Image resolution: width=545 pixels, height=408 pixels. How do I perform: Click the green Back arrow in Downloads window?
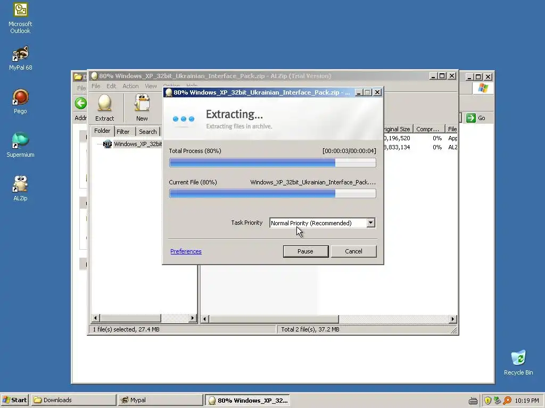click(x=81, y=103)
